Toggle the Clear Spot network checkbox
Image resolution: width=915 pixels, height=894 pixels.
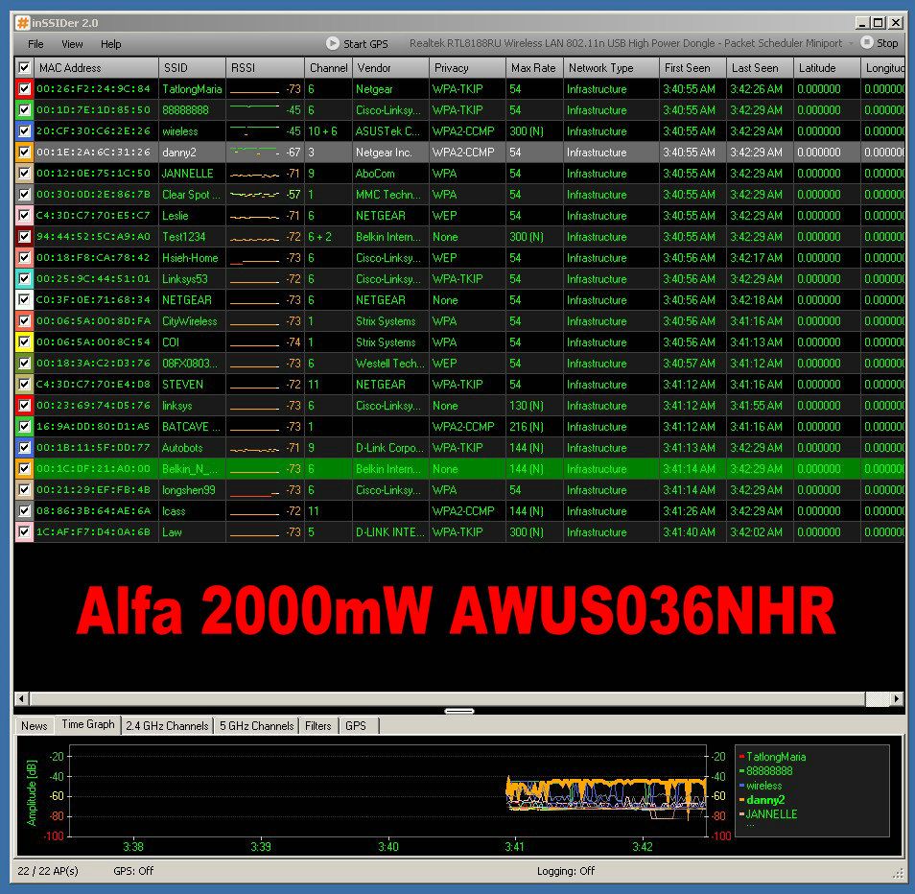[24, 195]
